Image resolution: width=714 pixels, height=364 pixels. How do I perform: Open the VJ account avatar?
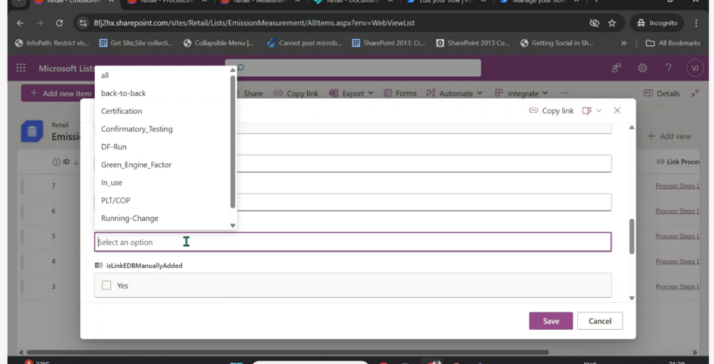pos(695,68)
